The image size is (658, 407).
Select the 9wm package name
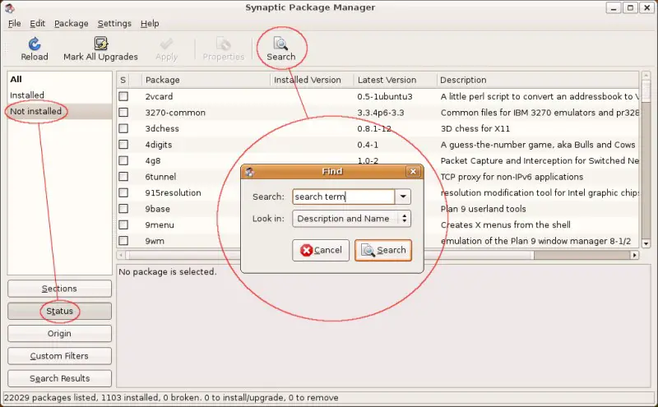[x=155, y=241]
